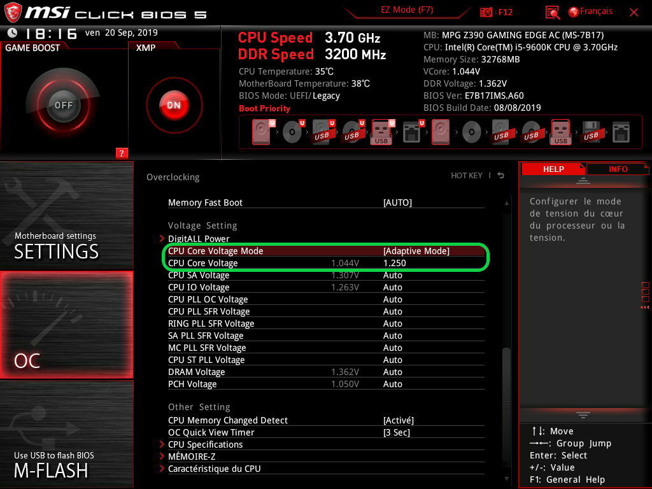Image resolution: width=652 pixels, height=489 pixels.
Task: Toggle the GAME BOOST OFF knob
Action: coord(63,105)
